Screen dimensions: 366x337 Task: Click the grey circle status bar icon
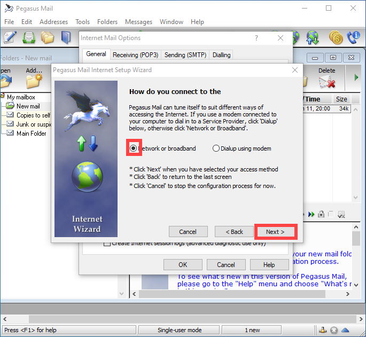(334, 330)
